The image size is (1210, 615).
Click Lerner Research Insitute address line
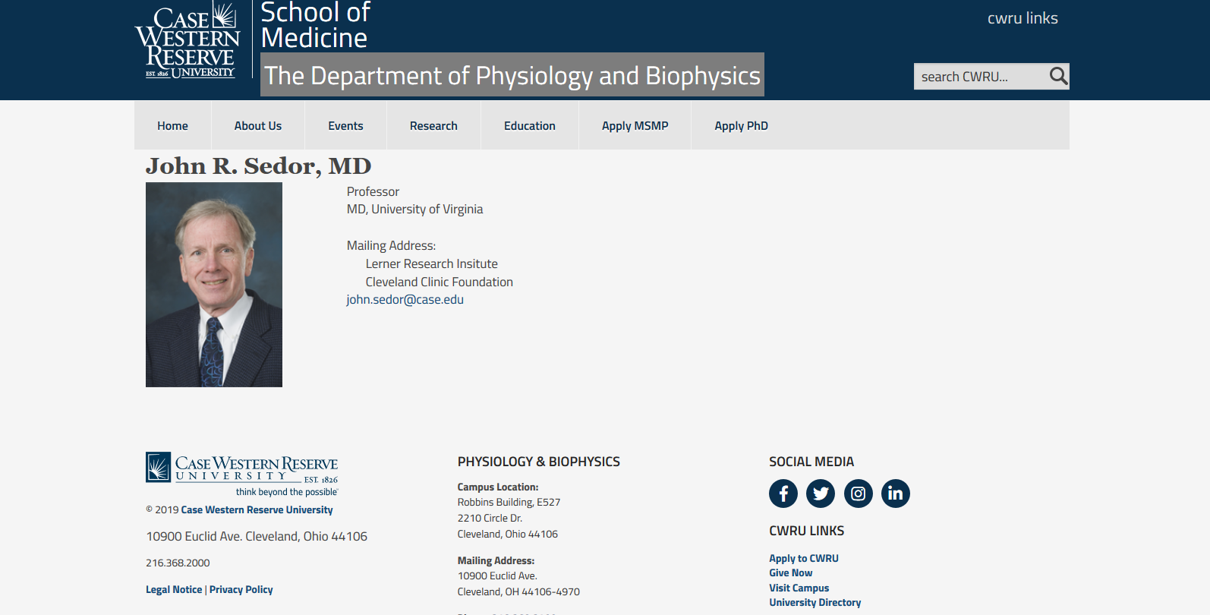coord(431,263)
